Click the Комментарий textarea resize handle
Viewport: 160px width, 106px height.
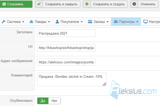(x=104, y=84)
